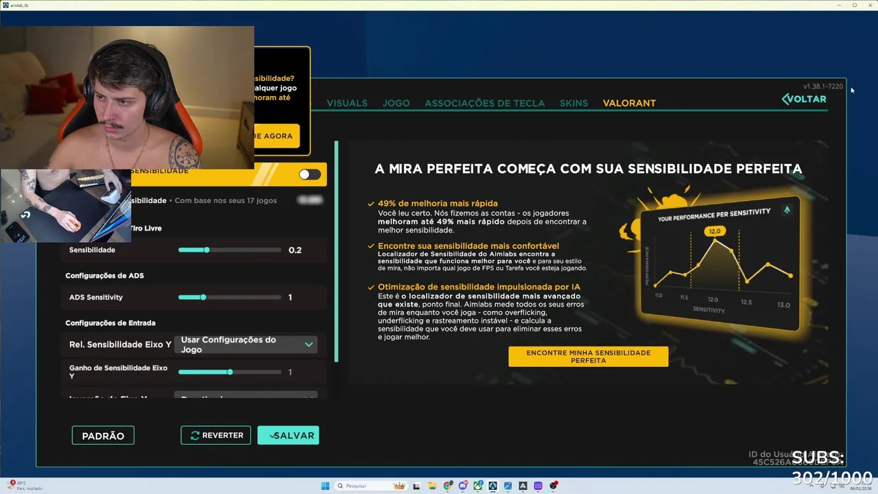
Task: Adjust the ADS Sensitivity slider
Action: 230,297
